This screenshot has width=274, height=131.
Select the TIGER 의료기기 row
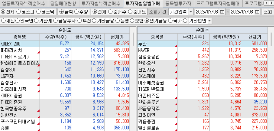pos(65,57)
